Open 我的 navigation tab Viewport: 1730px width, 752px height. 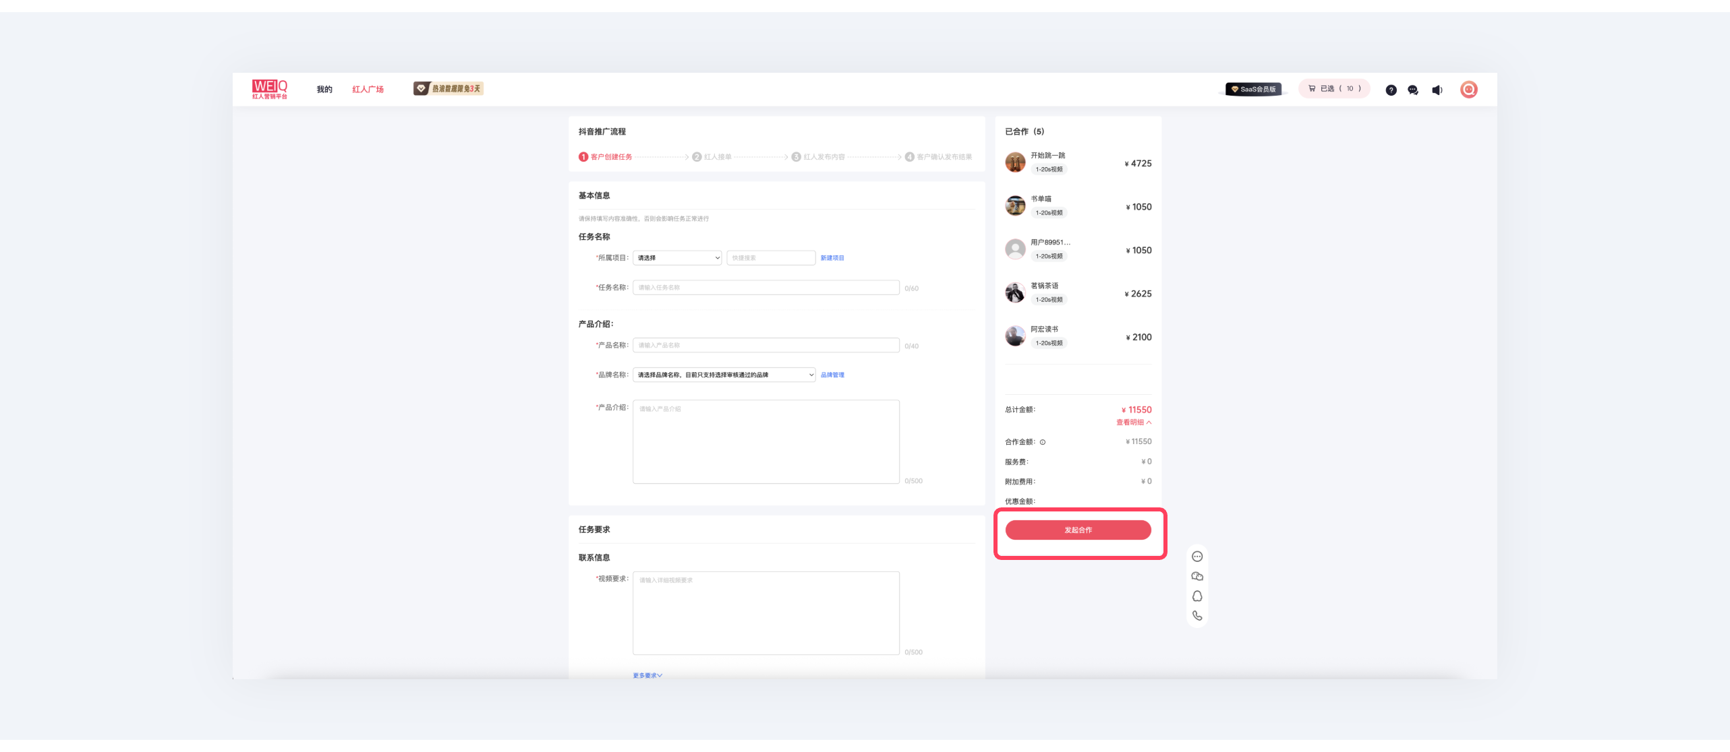point(324,89)
